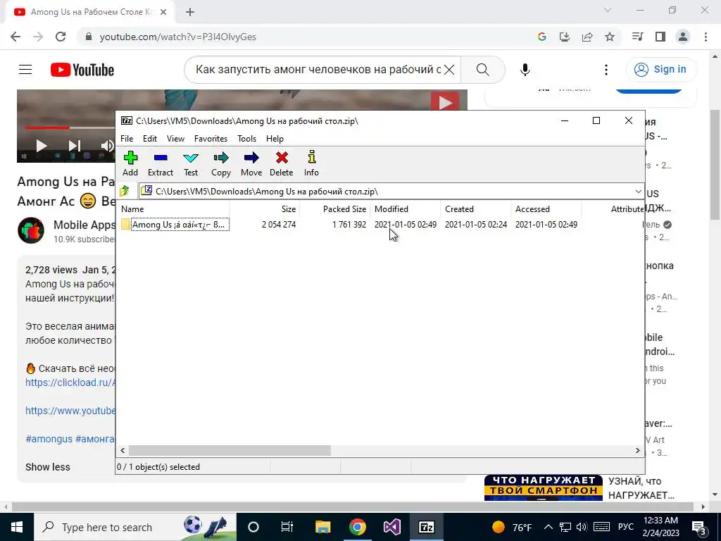
Task: Open the Windows notification center
Action: point(699,527)
